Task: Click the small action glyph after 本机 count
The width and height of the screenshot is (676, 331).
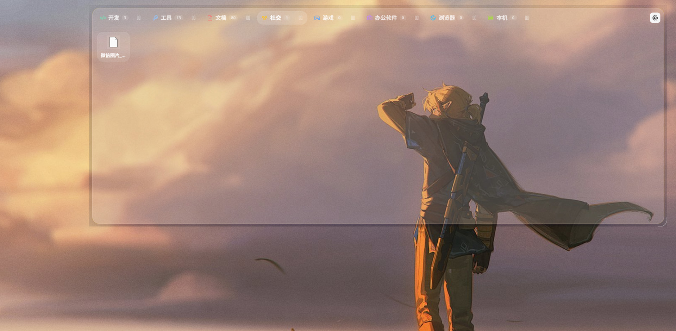Action: [x=527, y=18]
